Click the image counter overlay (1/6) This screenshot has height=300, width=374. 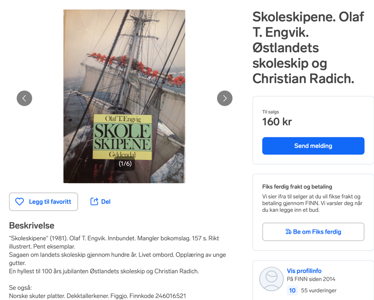[x=124, y=164]
